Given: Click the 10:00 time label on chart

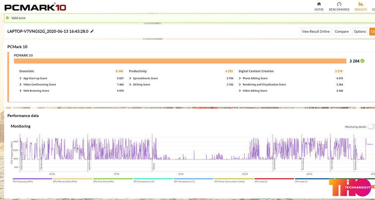Looking at the screenshot, I should (116, 174).
